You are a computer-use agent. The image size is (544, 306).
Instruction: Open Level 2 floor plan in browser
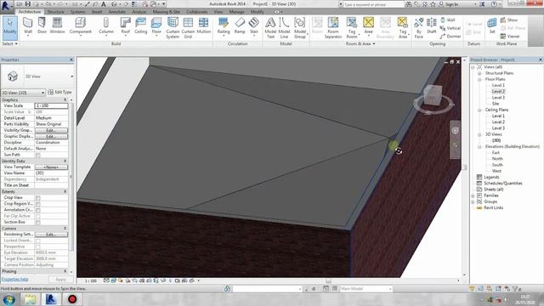[x=498, y=92]
